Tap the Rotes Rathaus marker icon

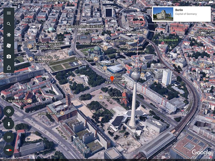[62, 113]
